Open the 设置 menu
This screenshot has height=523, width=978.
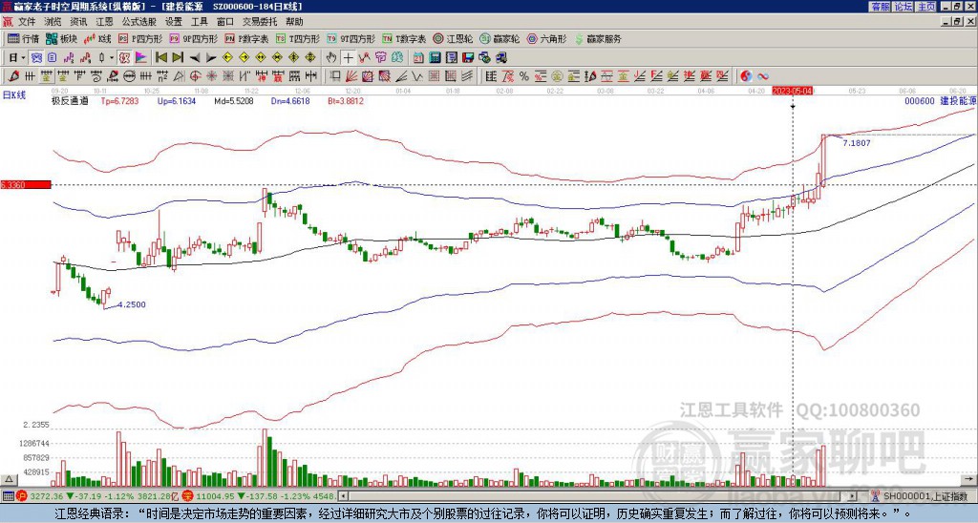[174, 22]
